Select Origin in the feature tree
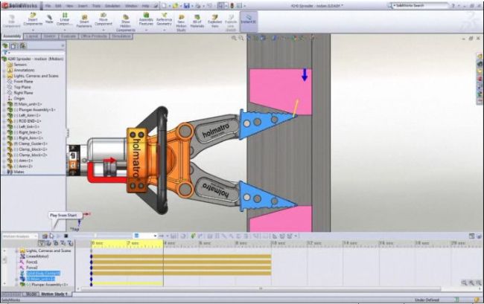The height and width of the screenshot is (304, 484). point(19,98)
